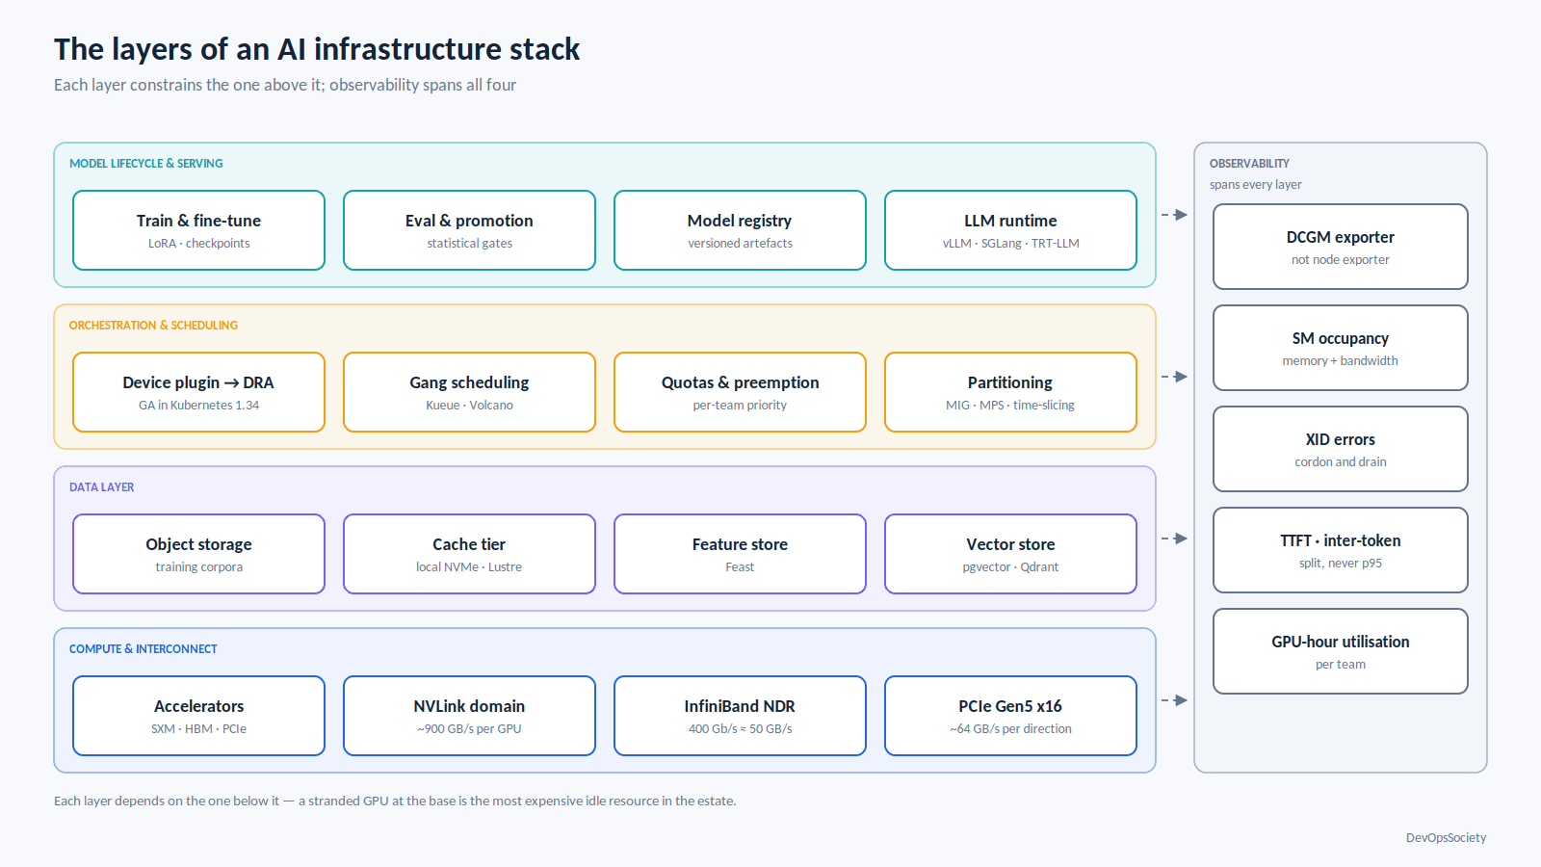Click the DATA LAYER heading

[x=101, y=487]
